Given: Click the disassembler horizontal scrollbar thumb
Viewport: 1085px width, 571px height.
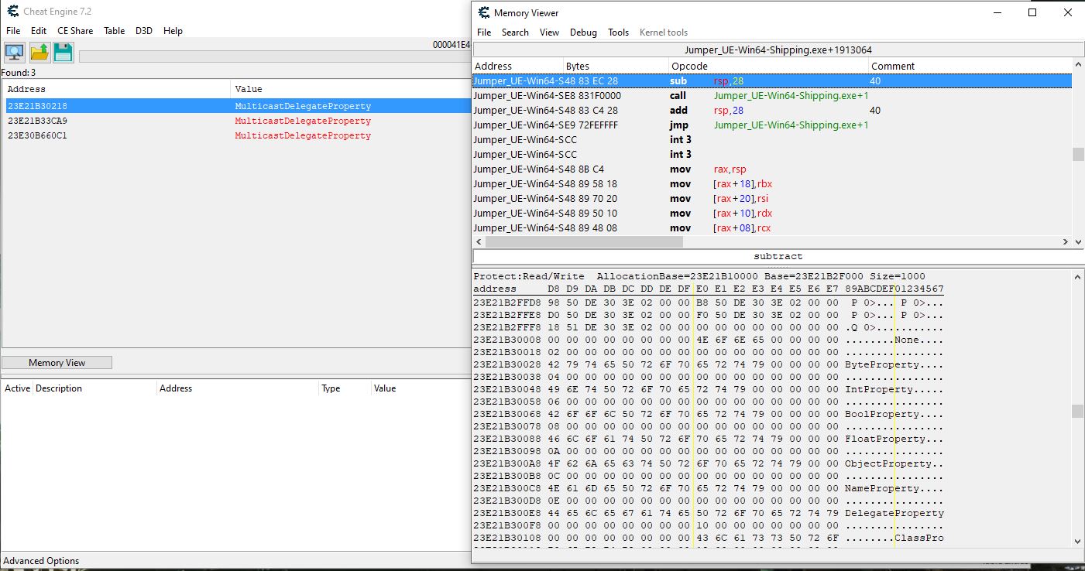Looking at the screenshot, I should [x=585, y=241].
